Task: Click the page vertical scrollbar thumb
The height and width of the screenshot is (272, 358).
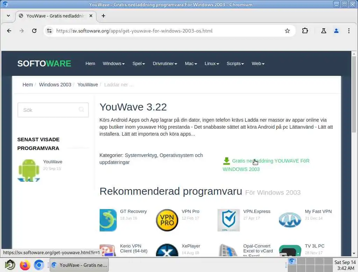Action: [354, 94]
